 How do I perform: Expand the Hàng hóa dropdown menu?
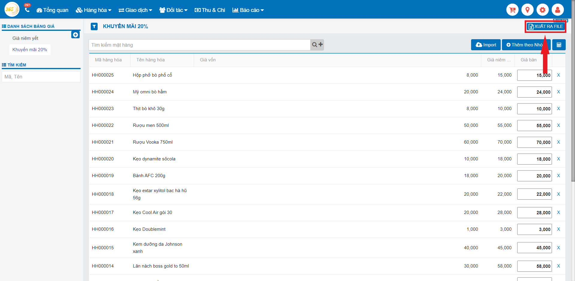[x=93, y=10]
